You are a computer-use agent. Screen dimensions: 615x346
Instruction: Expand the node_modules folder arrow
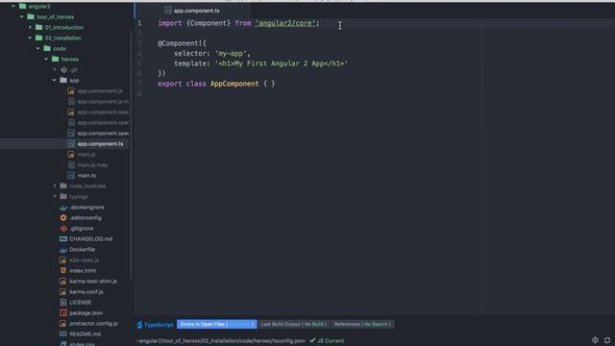click(x=55, y=185)
